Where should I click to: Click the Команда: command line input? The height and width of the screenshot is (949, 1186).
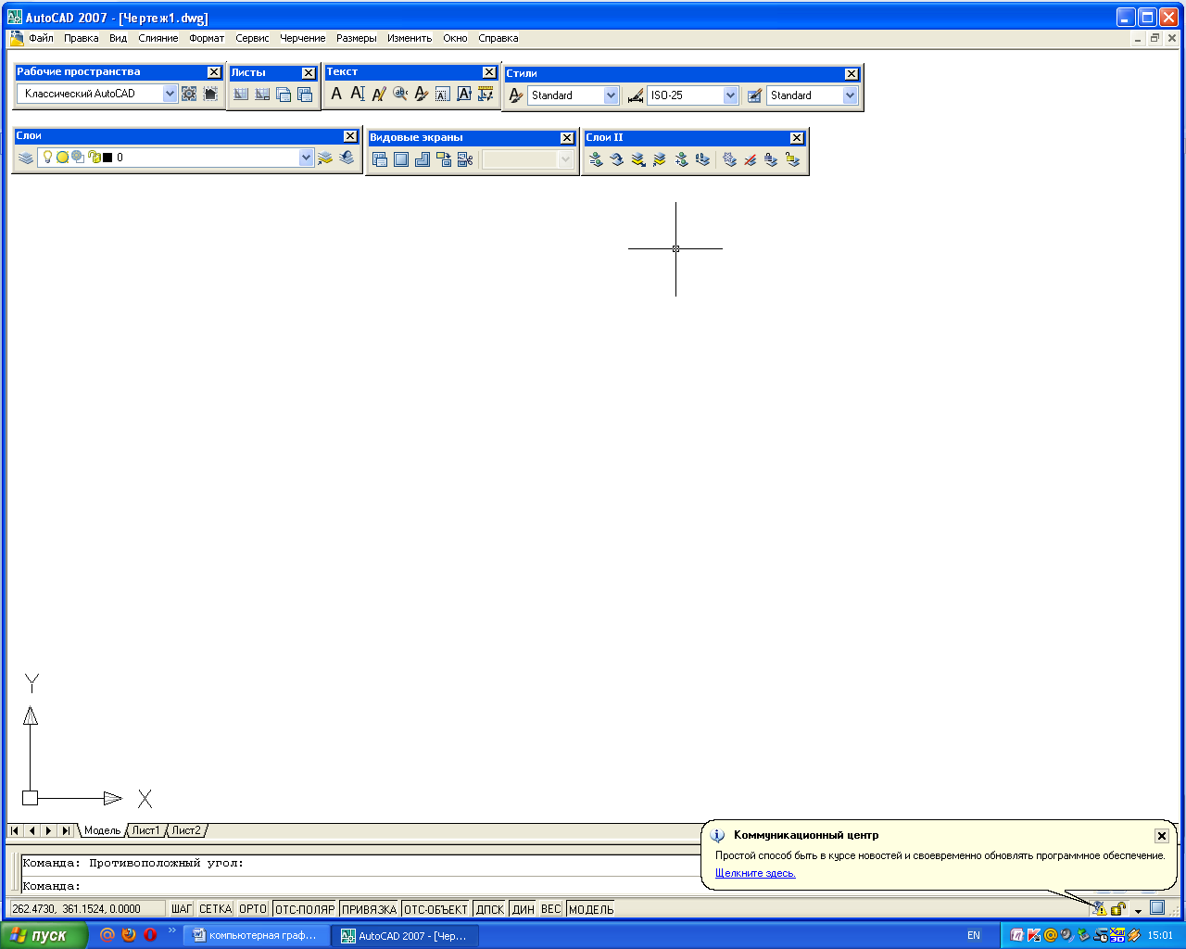[x=361, y=886]
